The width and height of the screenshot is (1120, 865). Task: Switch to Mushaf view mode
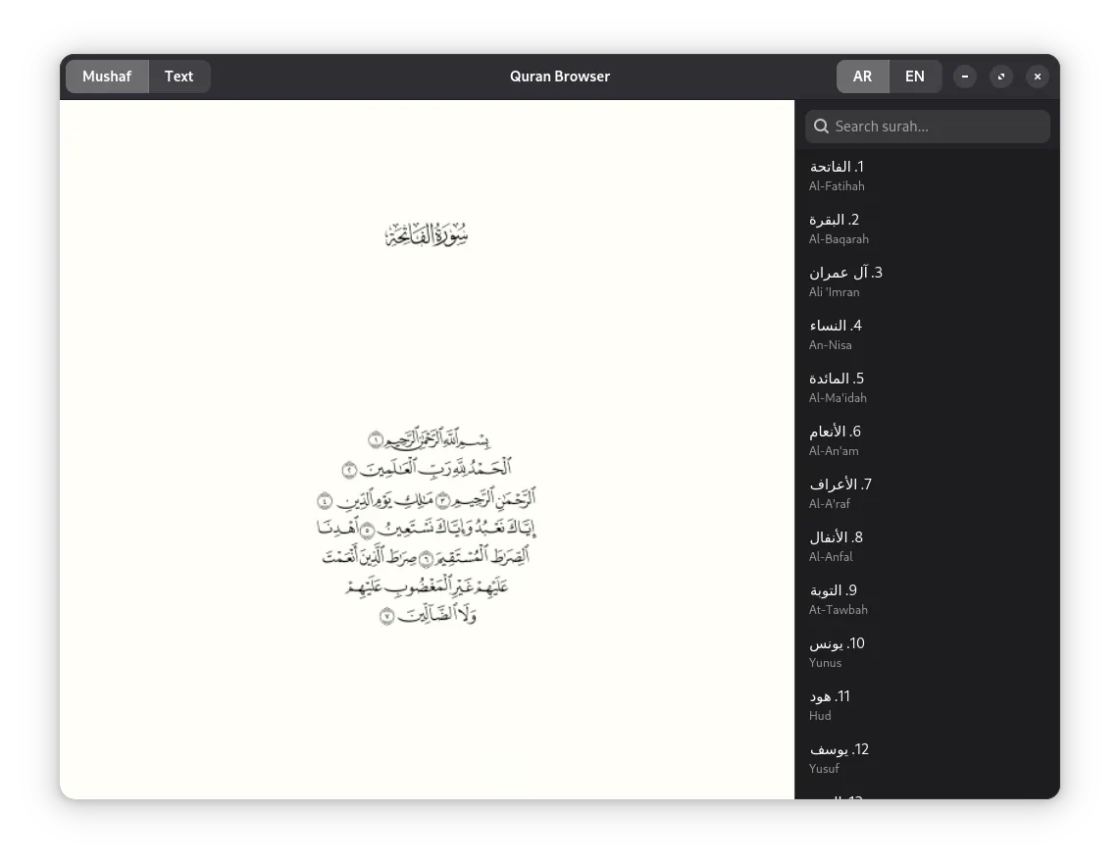[x=107, y=76]
